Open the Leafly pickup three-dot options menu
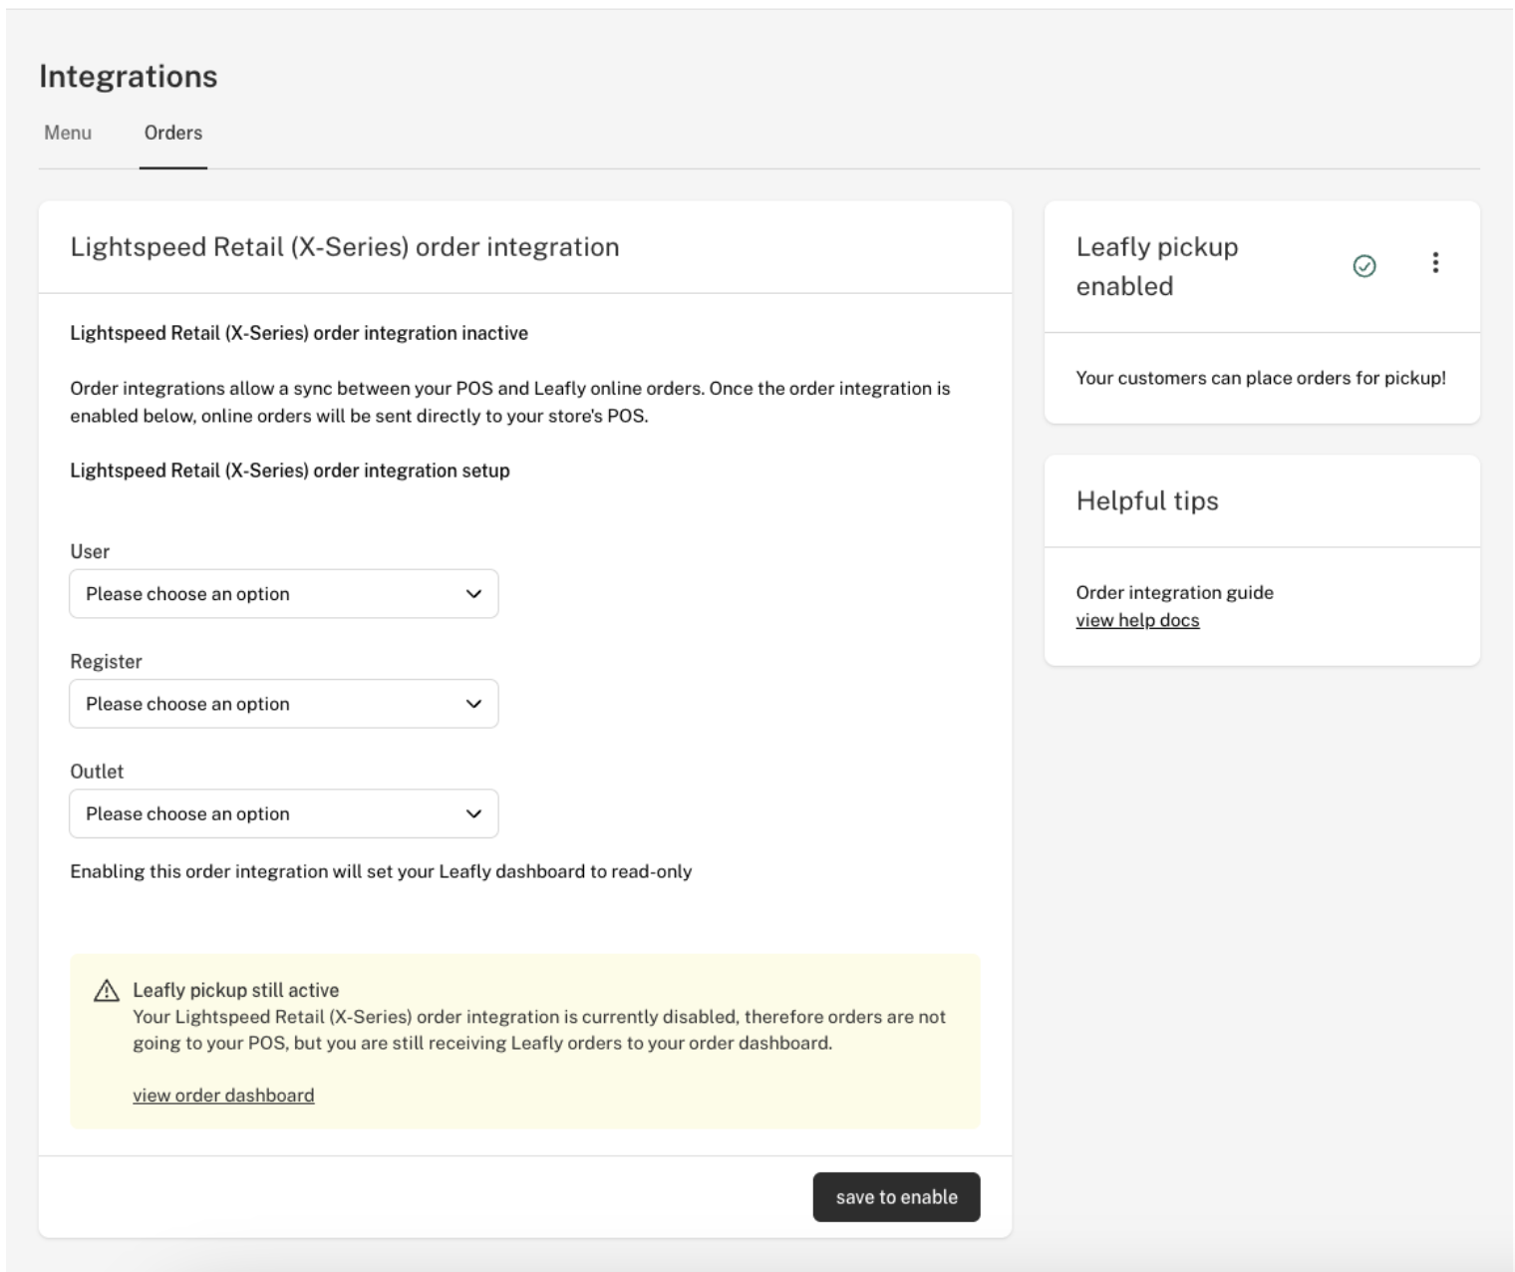 pyautogui.click(x=1434, y=263)
